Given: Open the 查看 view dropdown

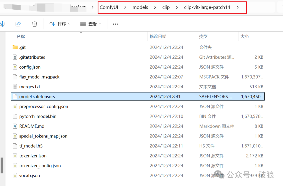Looking at the screenshot, I should [x=91, y=24].
